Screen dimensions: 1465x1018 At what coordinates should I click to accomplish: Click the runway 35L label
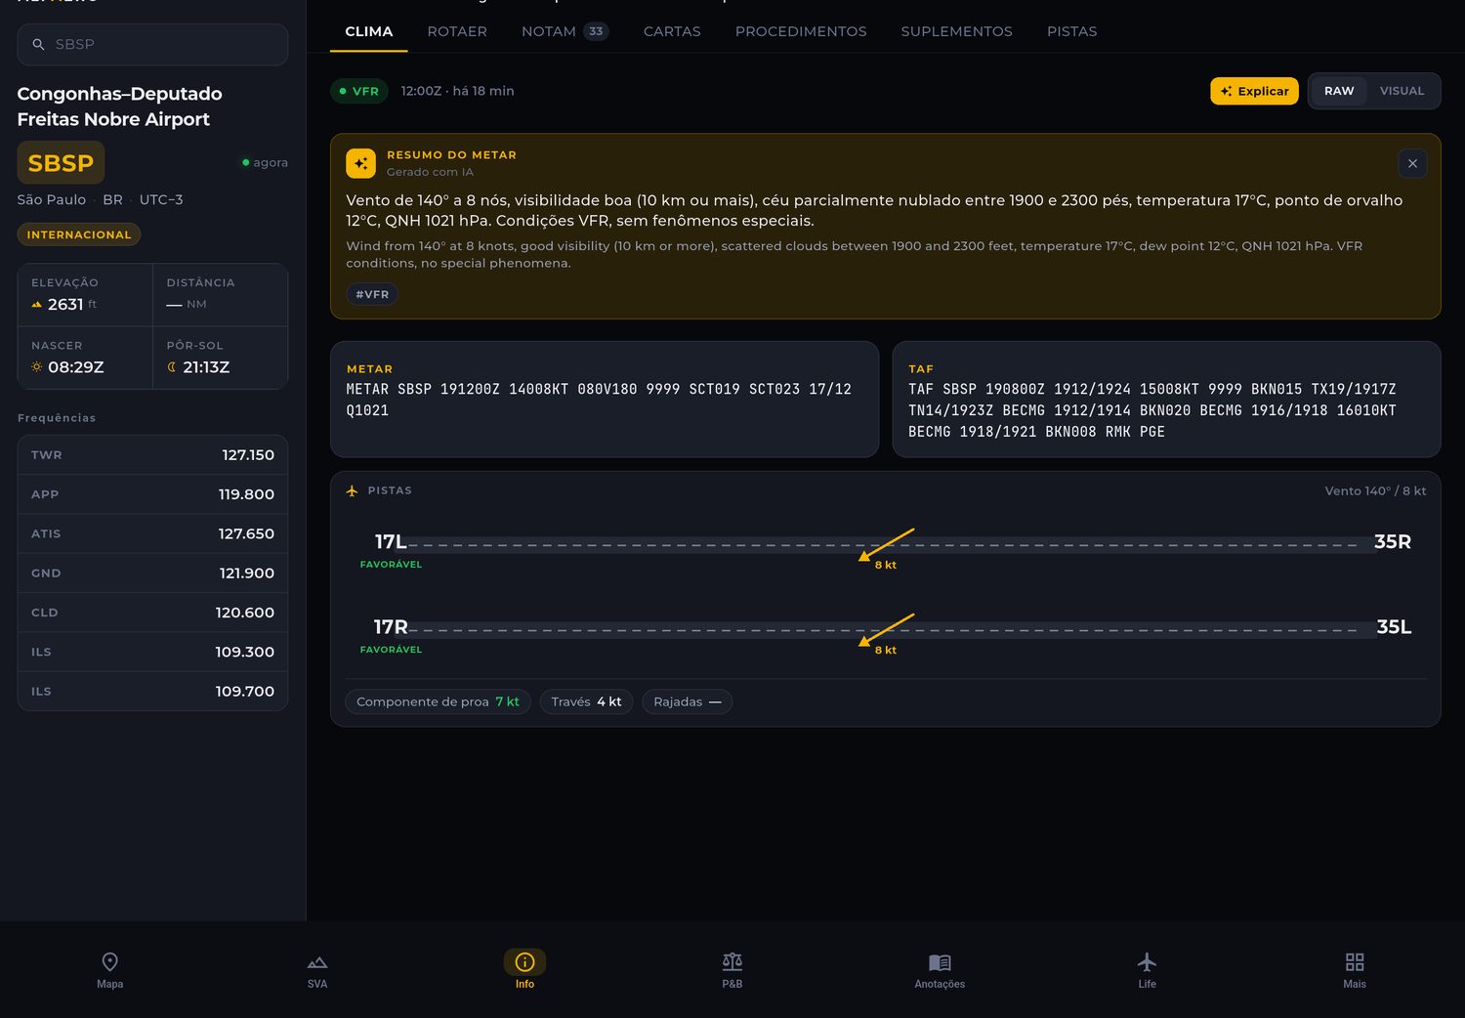1394,627
